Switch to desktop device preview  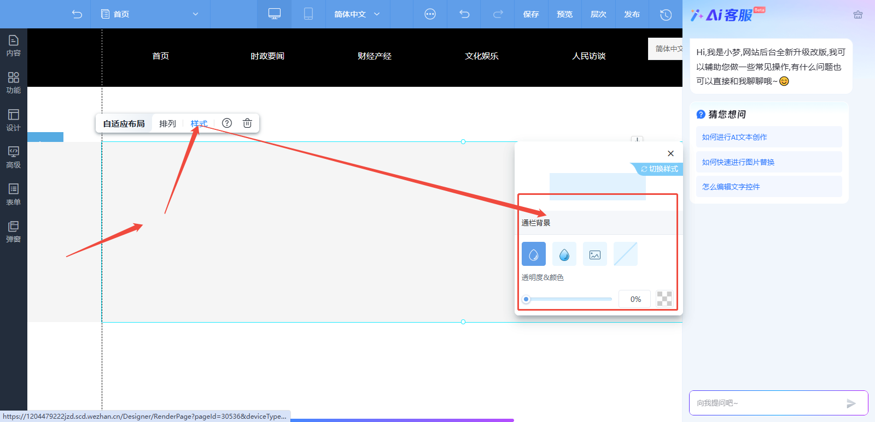click(275, 14)
